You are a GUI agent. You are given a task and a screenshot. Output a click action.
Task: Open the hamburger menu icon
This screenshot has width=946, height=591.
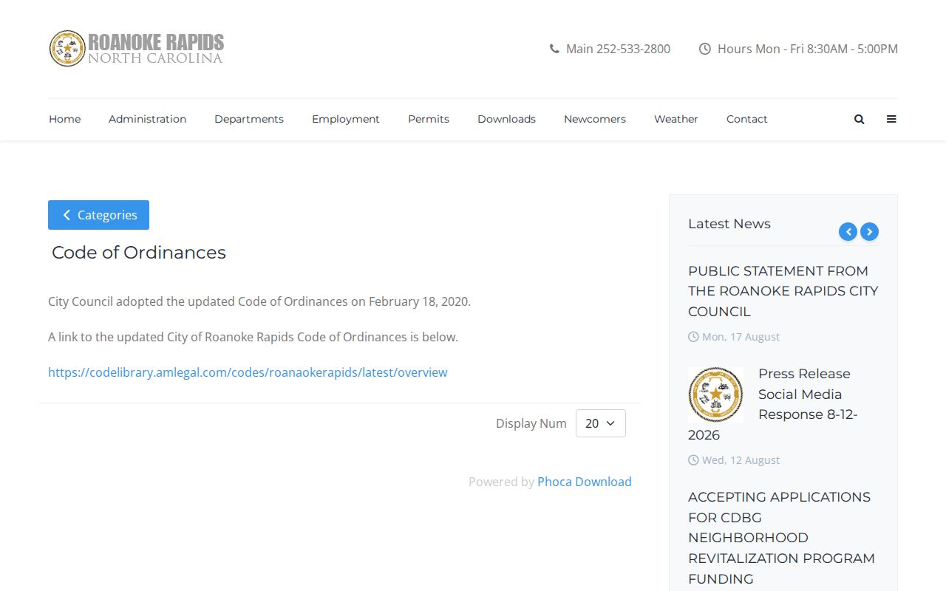coord(891,119)
